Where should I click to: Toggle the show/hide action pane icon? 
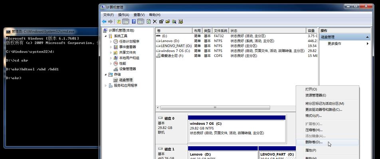tap(141, 22)
